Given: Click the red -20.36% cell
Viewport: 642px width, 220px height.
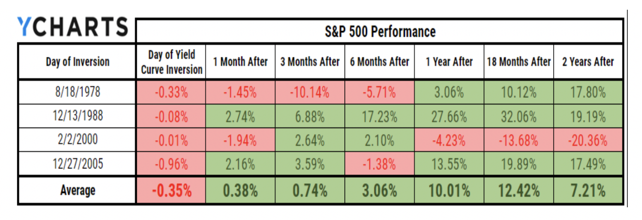Looking at the screenshot, I should pos(588,140).
